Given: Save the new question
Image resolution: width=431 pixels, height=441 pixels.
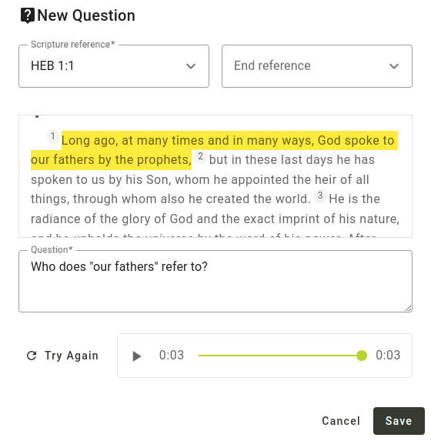Looking at the screenshot, I should coord(399,421).
